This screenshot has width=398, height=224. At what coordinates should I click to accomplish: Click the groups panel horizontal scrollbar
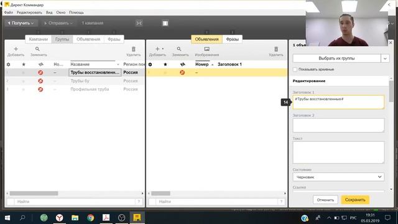click(x=34, y=194)
